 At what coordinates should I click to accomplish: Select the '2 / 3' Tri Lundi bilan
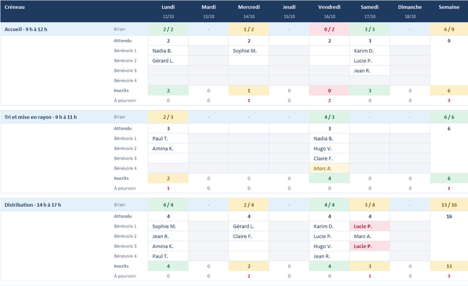168,117
